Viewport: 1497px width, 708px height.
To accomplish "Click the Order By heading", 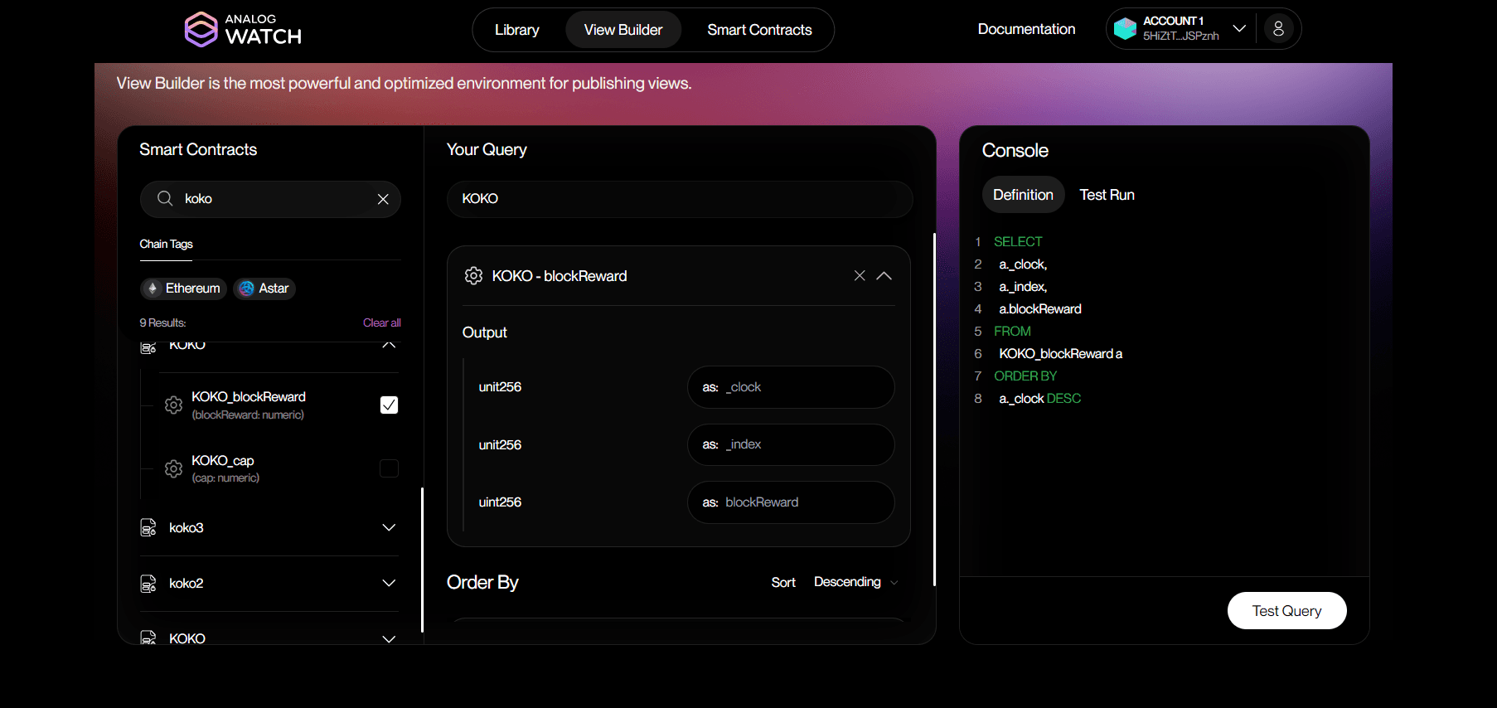I will pos(482,583).
